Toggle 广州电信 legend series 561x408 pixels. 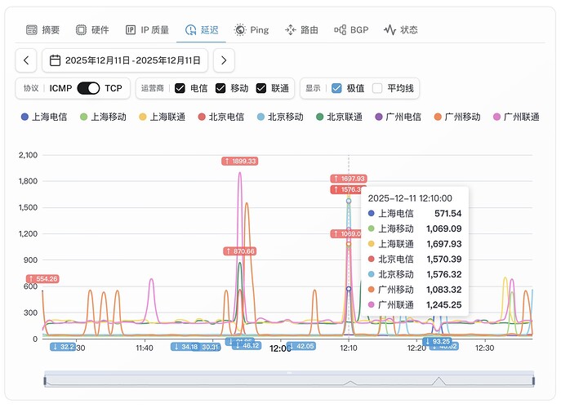[398, 117]
